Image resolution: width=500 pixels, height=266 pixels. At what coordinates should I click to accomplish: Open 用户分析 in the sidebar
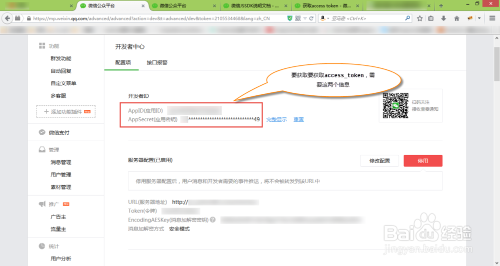[x=61, y=259]
